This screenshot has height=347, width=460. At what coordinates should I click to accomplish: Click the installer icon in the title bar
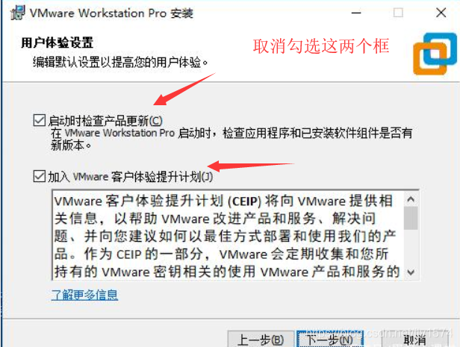point(18,13)
